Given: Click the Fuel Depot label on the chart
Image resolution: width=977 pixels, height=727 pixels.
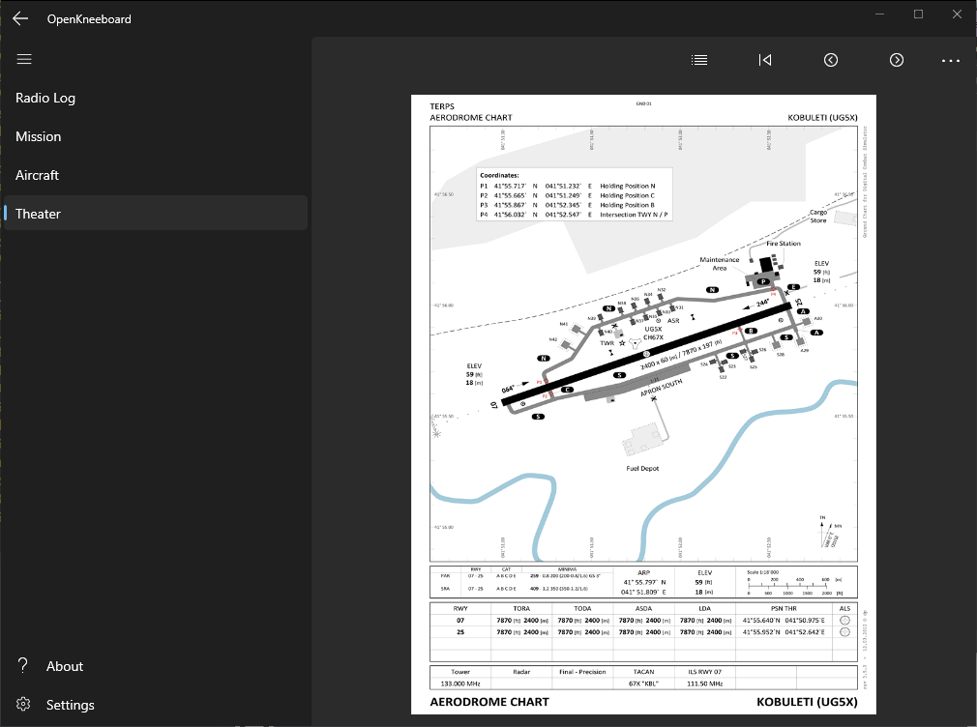Looking at the screenshot, I should point(642,468).
